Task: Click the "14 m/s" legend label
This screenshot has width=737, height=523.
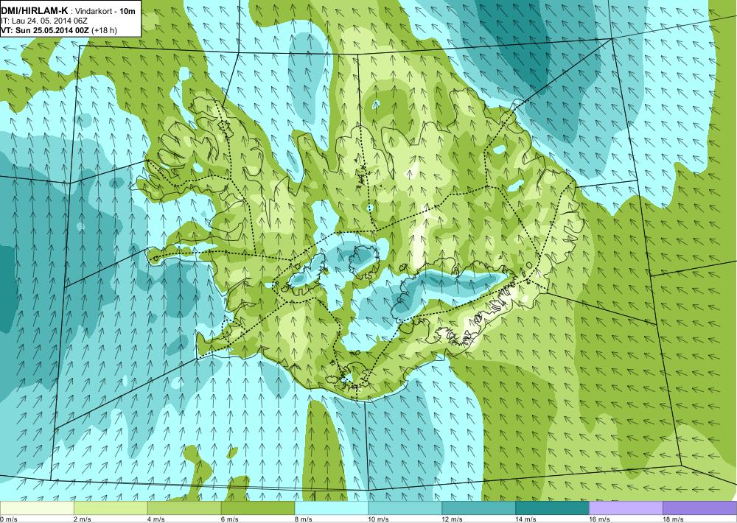Action: pyautogui.click(x=526, y=519)
